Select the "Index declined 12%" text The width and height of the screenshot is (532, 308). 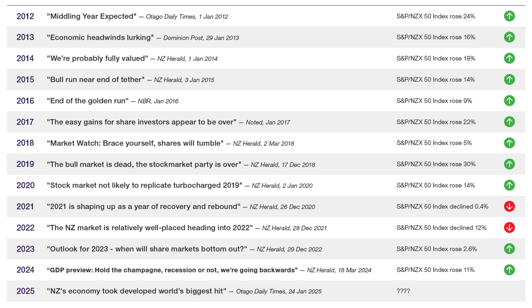tap(441, 227)
